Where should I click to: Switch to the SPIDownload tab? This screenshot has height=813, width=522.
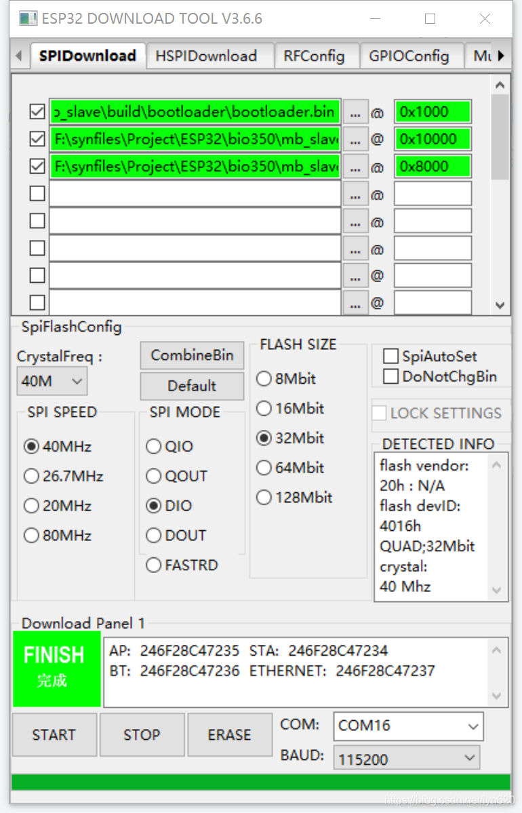[x=87, y=56]
